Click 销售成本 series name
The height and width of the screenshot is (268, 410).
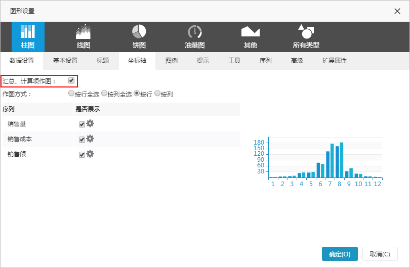click(20, 139)
